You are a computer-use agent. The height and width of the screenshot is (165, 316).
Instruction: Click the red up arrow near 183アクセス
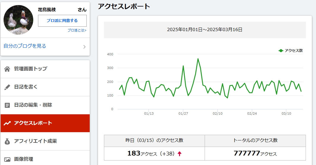click(179, 153)
